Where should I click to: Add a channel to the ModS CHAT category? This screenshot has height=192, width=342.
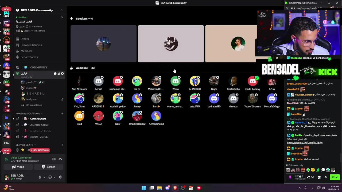[62, 114]
